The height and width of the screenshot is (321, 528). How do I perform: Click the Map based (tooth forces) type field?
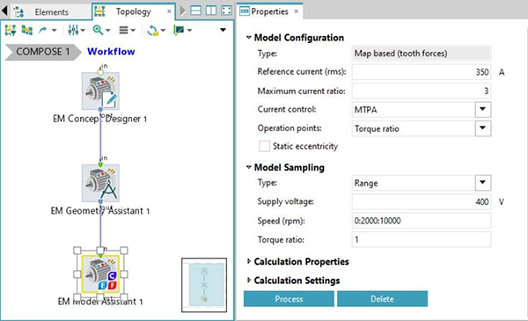click(x=421, y=53)
